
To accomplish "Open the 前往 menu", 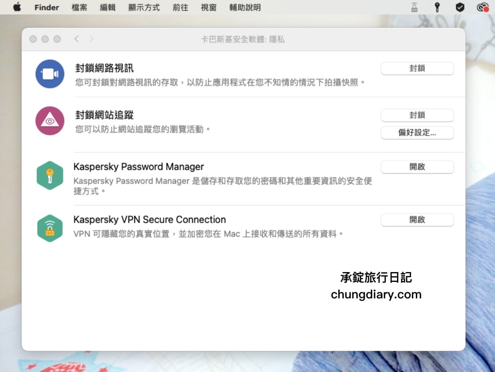I will point(180,7).
